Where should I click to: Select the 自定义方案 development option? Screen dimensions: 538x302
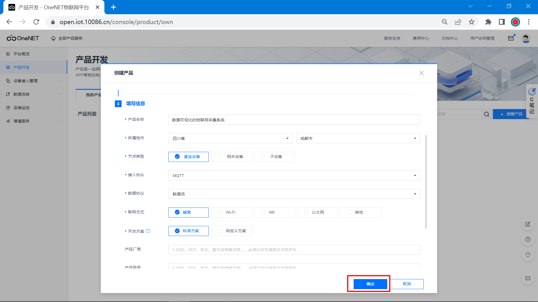tap(232, 231)
